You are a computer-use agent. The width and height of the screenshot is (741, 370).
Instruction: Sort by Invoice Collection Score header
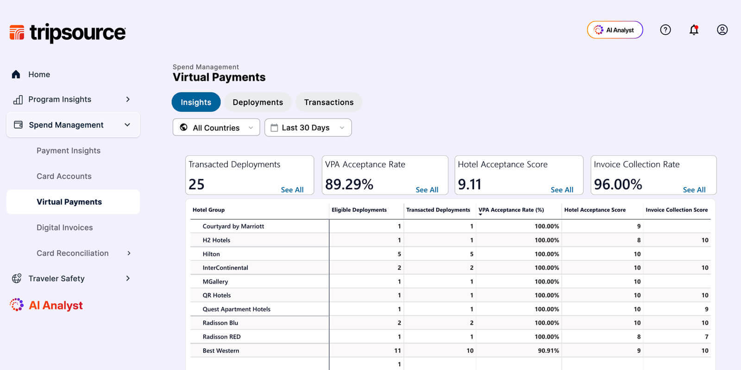[677, 210]
